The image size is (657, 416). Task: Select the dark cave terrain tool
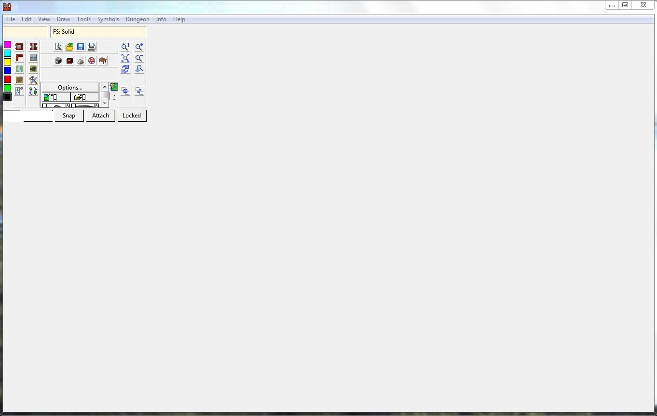pos(33,69)
